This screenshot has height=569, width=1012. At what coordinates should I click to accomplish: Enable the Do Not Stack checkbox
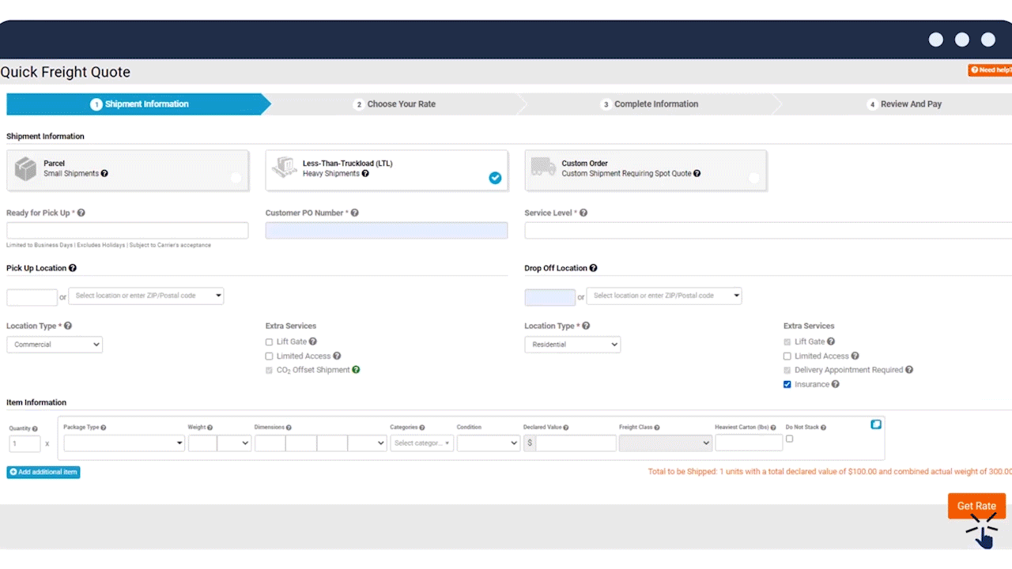(789, 439)
